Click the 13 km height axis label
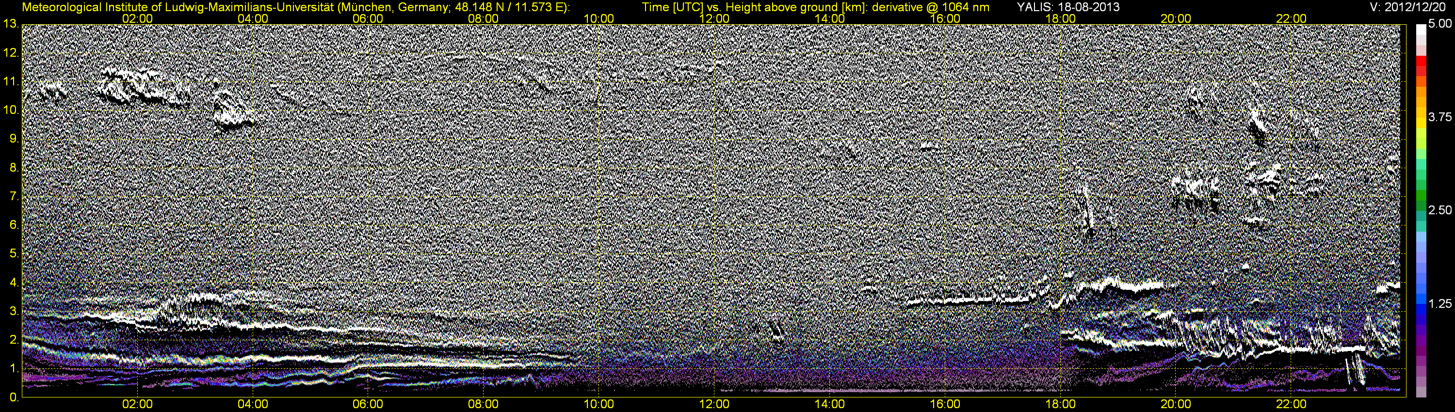This screenshot has width=1455, height=412. [10, 24]
